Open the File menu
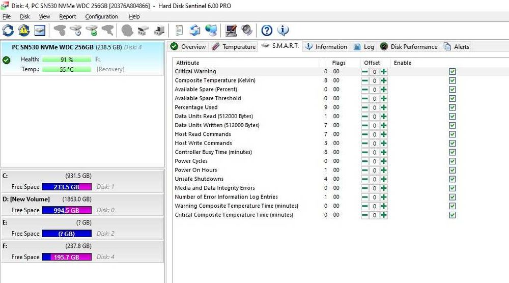Image resolution: width=509 pixels, height=283 pixels. [x=7, y=17]
